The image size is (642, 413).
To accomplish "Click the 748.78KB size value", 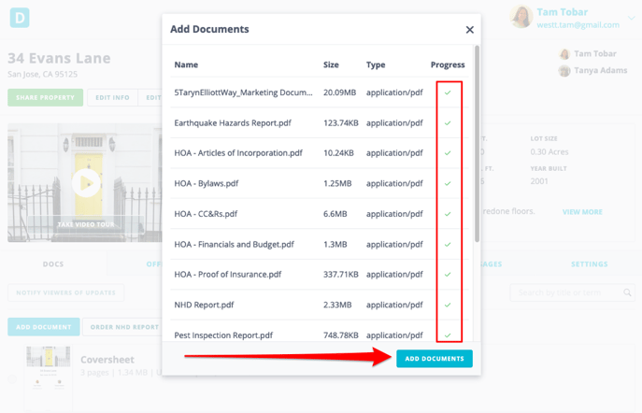I will pos(341,335).
